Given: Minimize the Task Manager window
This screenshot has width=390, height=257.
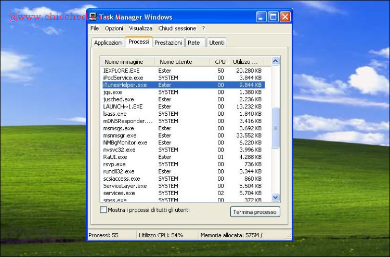Looking at the screenshot, I should point(262,17).
